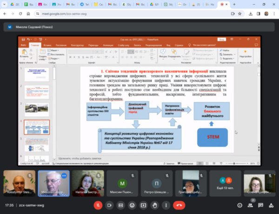Turn on closed captions
The height and width of the screenshot is (214, 279).
click(121, 205)
